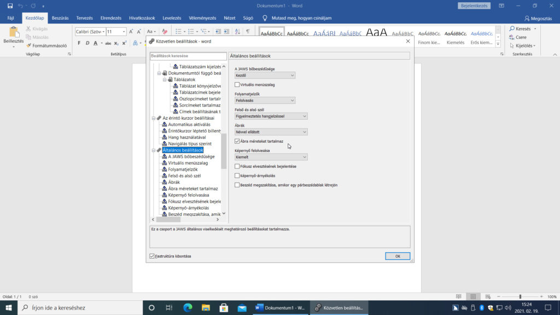Click the increase indent icon
560x315 pixels.
point(226,32)
